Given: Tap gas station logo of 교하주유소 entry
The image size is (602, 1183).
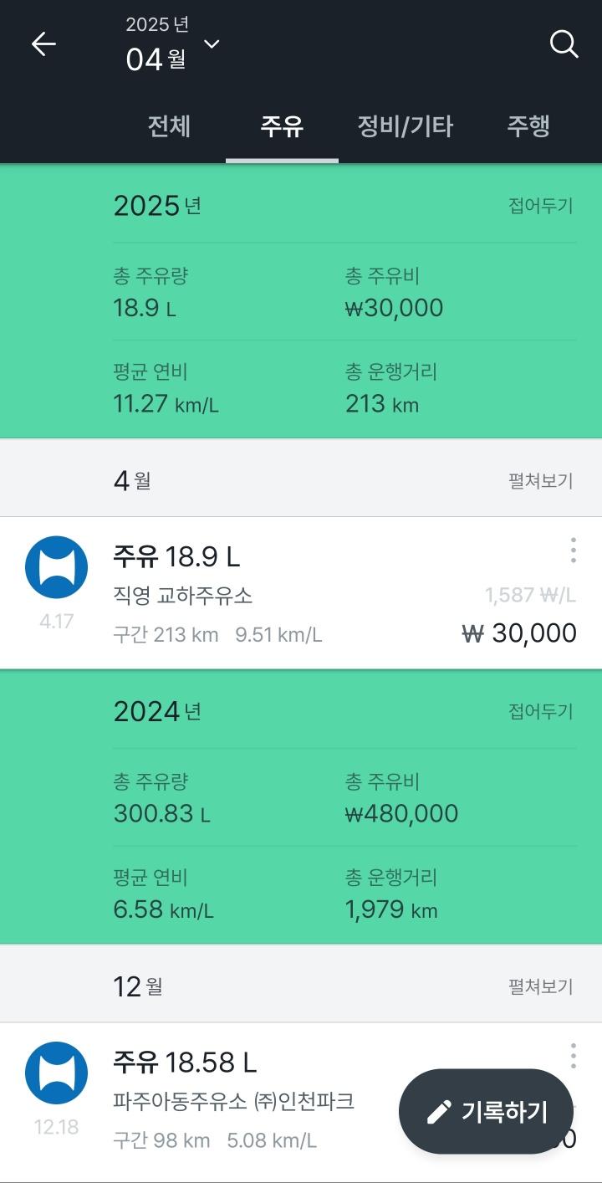Looking at the screenshot, I should (x=56, y=567).
